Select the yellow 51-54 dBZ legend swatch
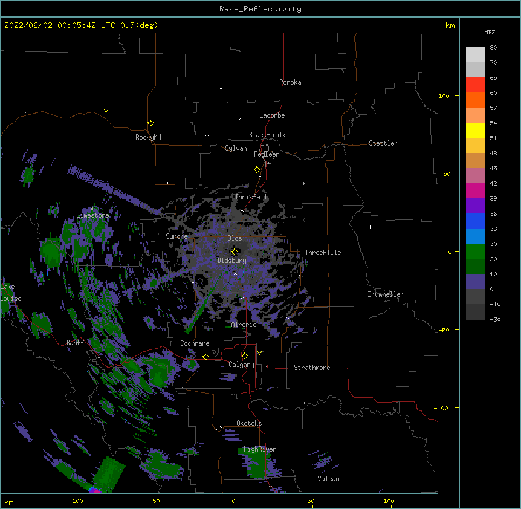 [475, 130]
